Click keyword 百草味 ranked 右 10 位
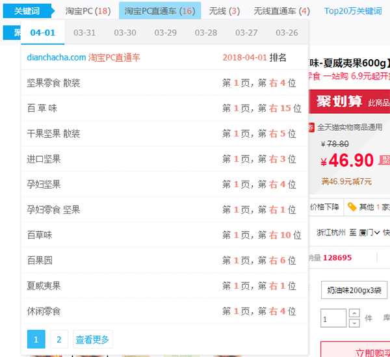The width and height of the screenshot is (390, 357). point(164,235)
